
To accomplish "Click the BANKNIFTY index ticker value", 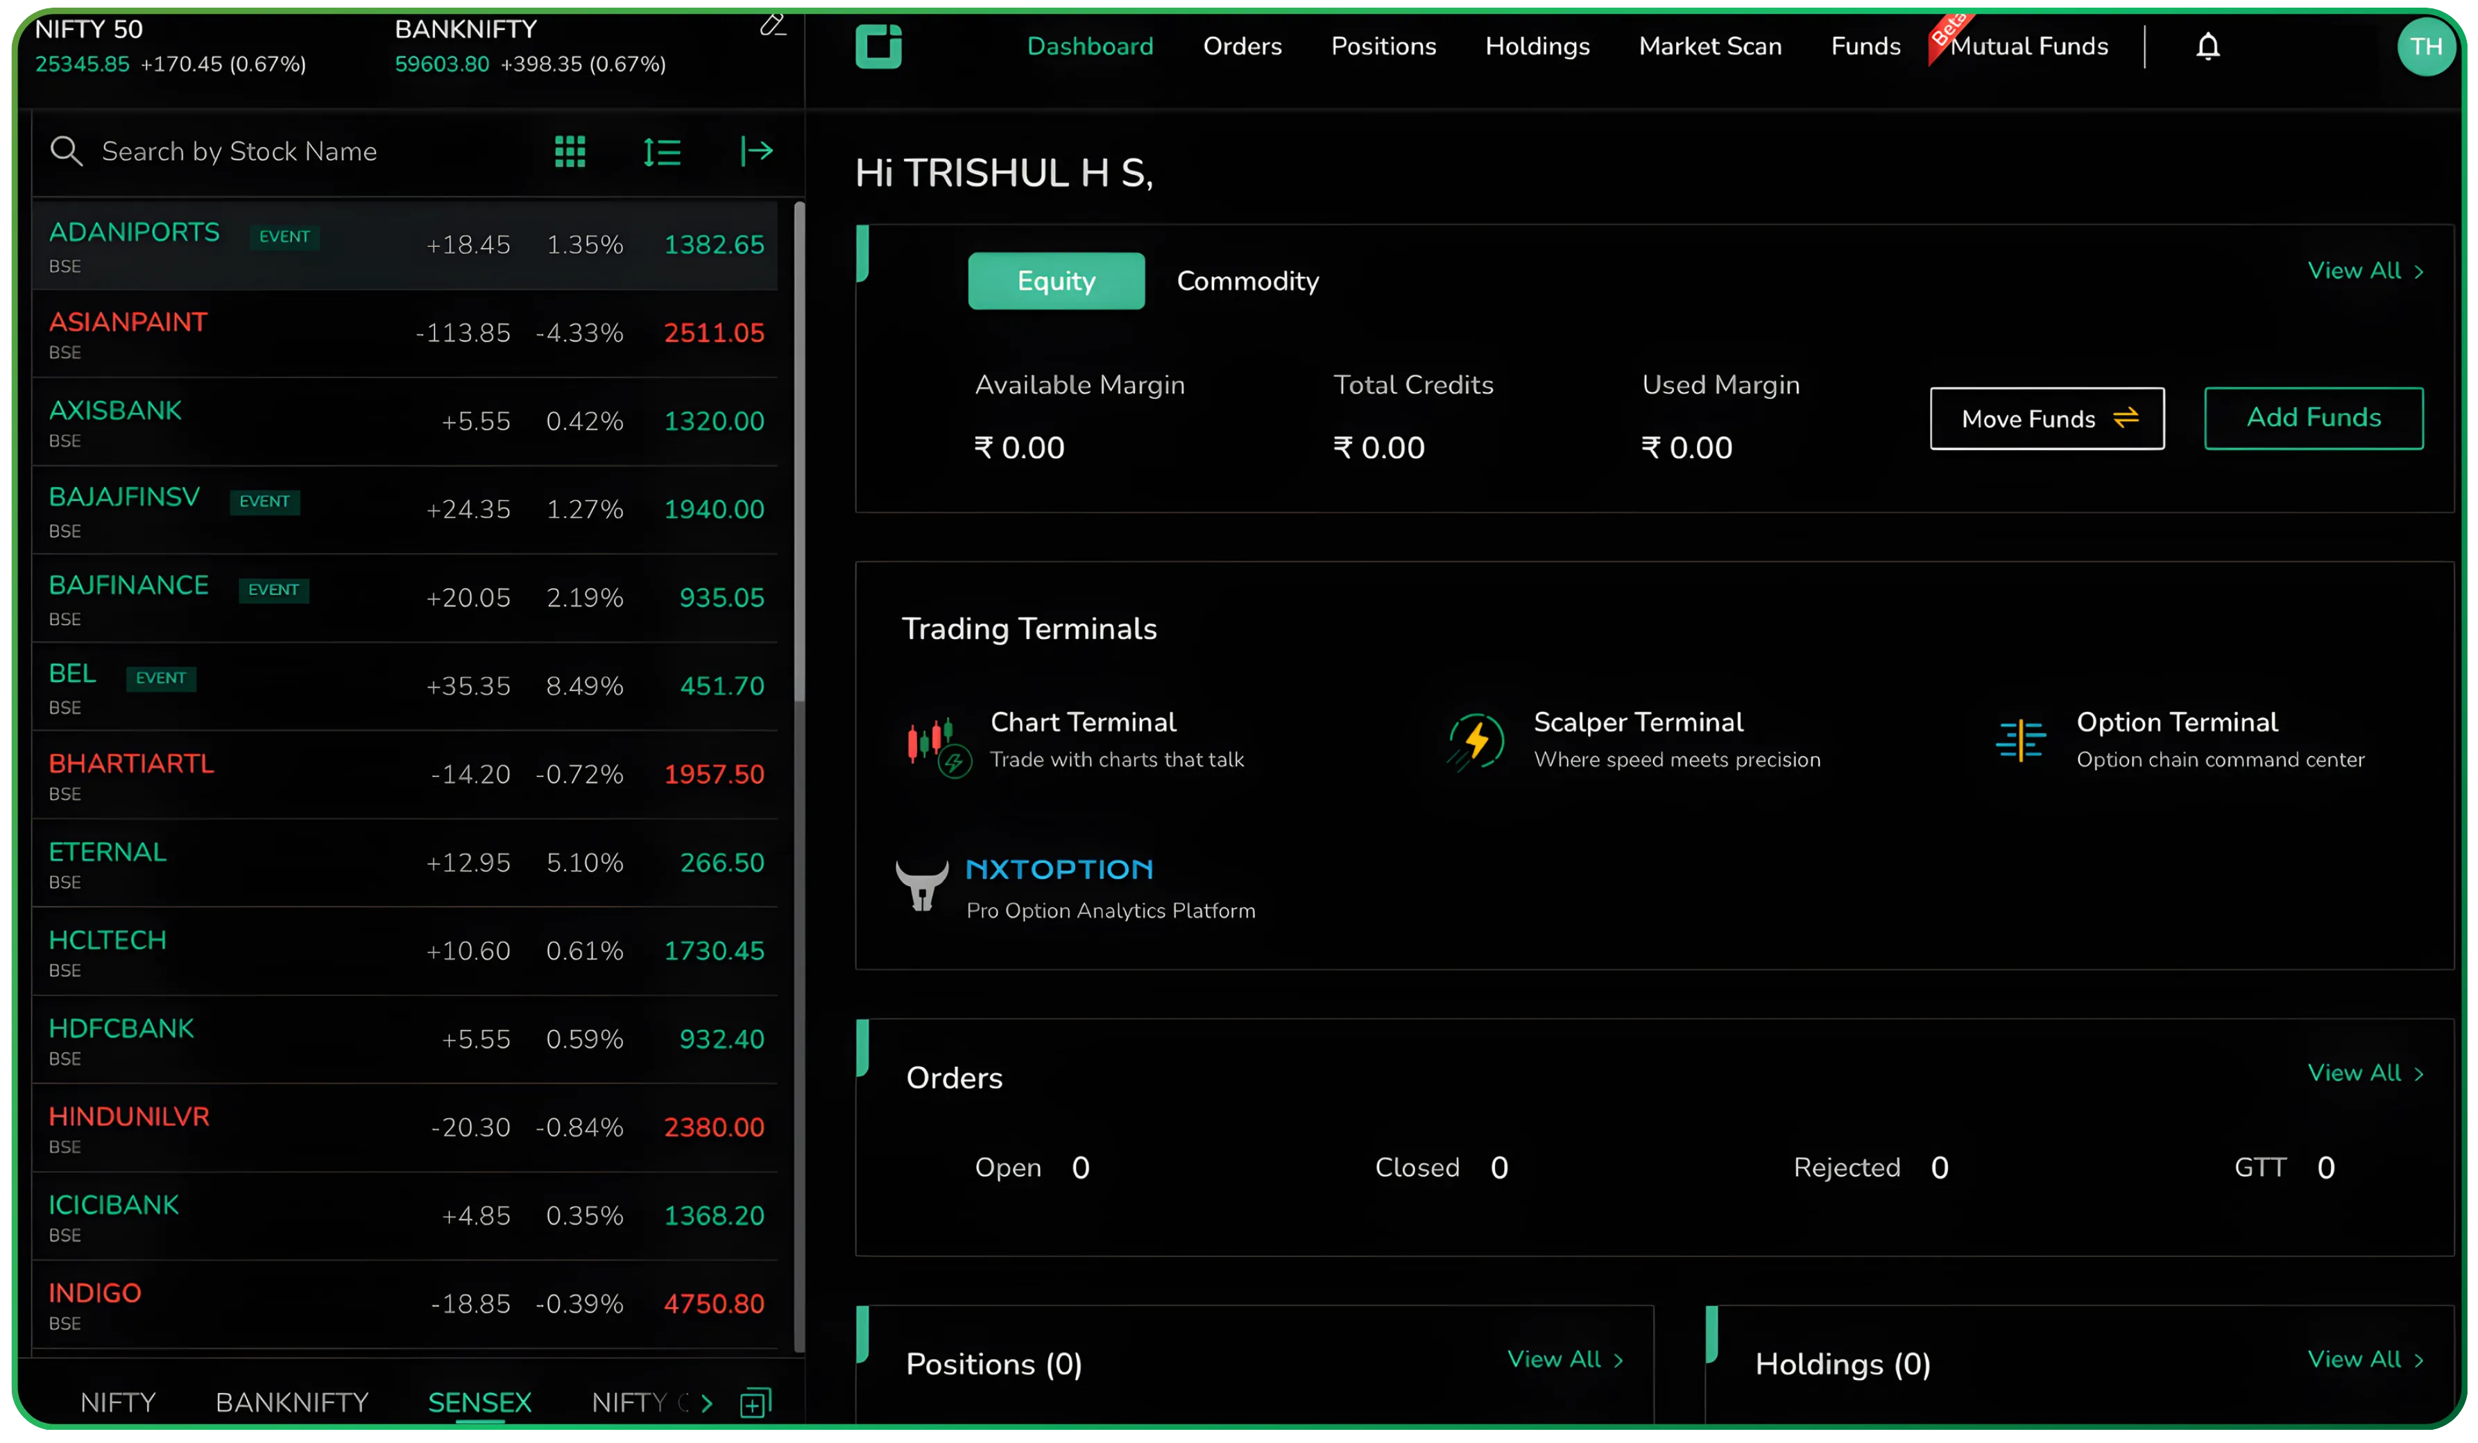I will pos(441,65).
